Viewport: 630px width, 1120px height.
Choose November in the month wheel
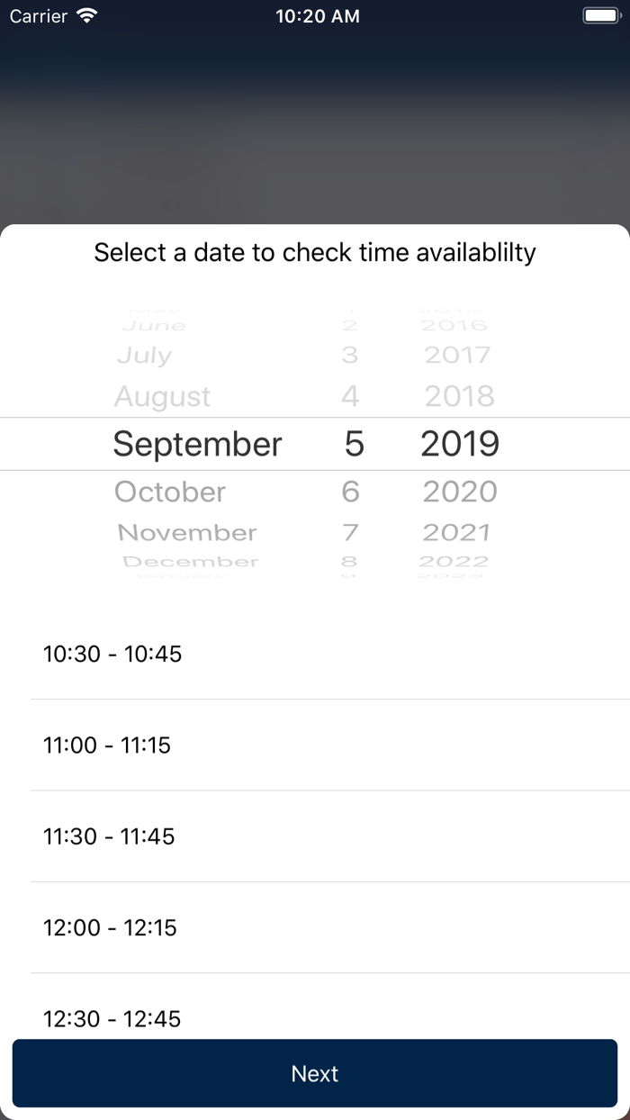(x=188, y=533)
